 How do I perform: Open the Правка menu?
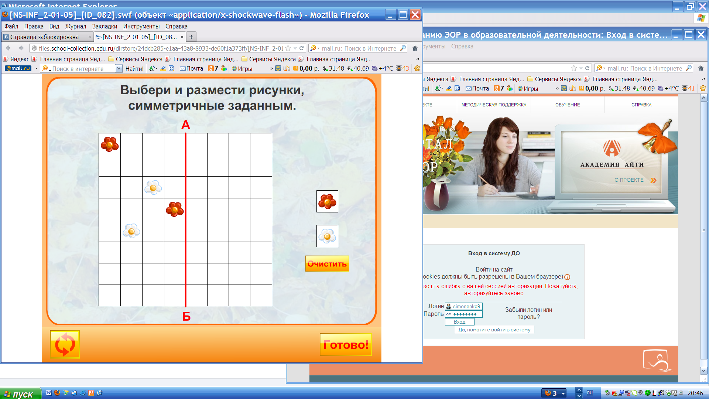tap(34, 26)
